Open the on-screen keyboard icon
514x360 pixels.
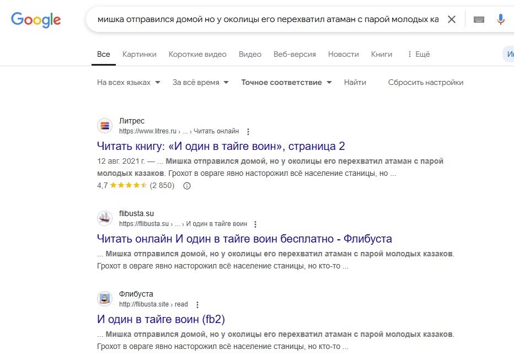point(479,19)
